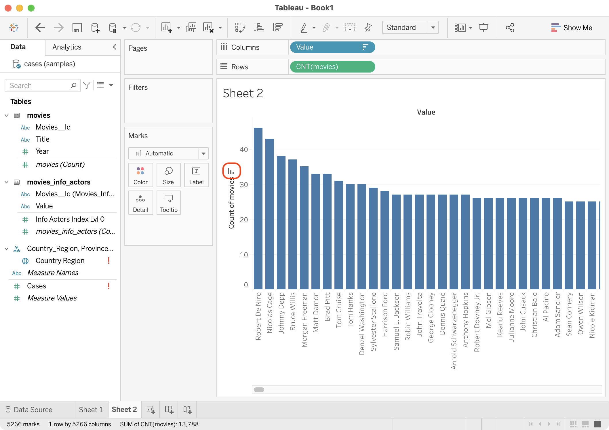Click the Label button in Marks
This screenshot has width=609, height=430.
pyautogui.click(x=196, y=175)
